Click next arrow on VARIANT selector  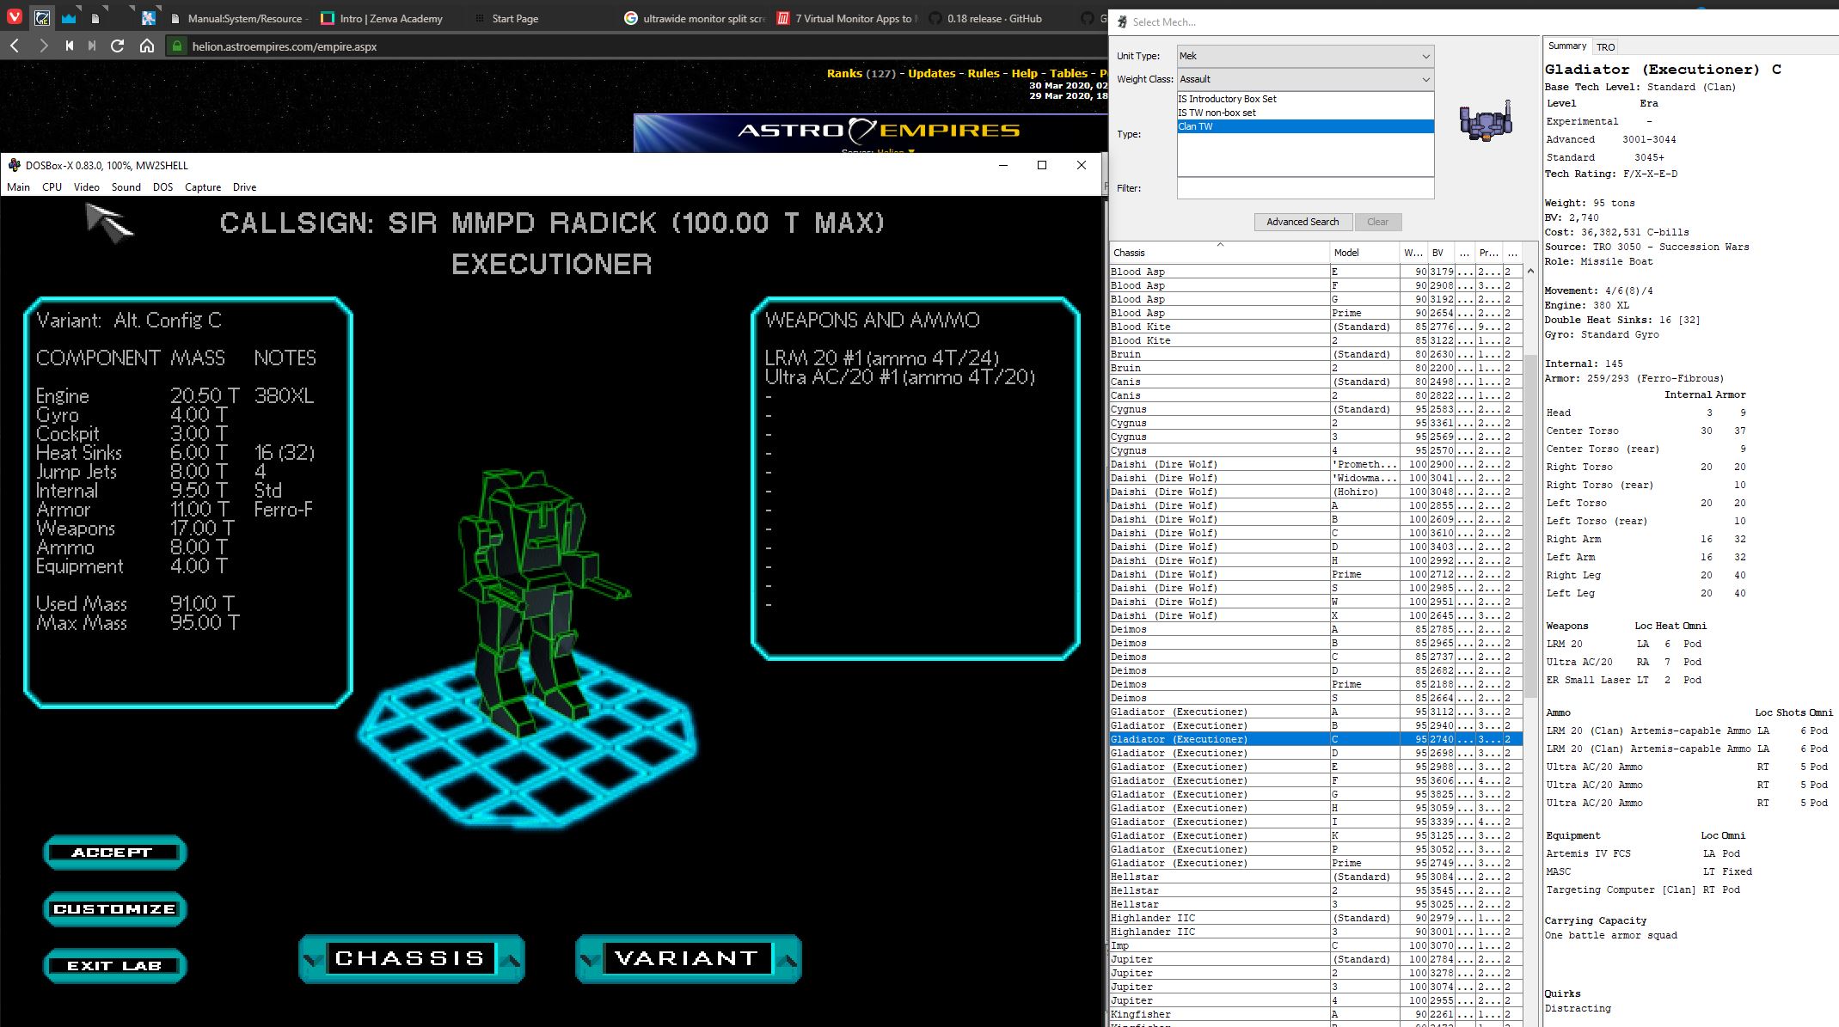pos(788,959)
